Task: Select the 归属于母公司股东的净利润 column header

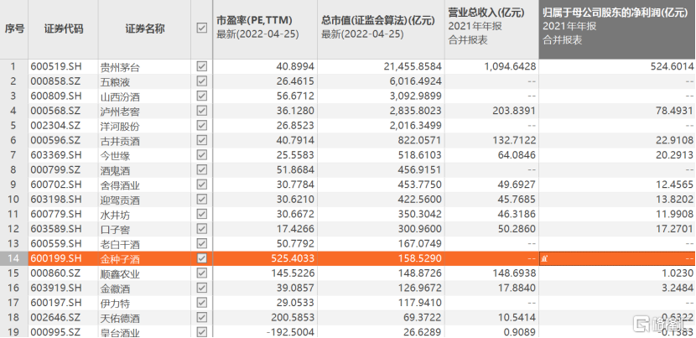Action: coord(617,29)
